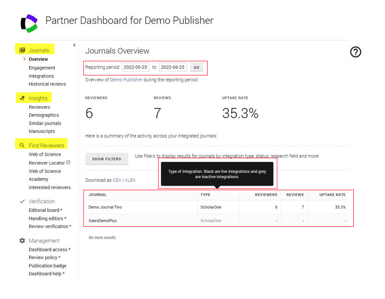The height and width of the screenshot is (299, 385).
Task: Open Web of Science Academy link
Action: (45, 175)
